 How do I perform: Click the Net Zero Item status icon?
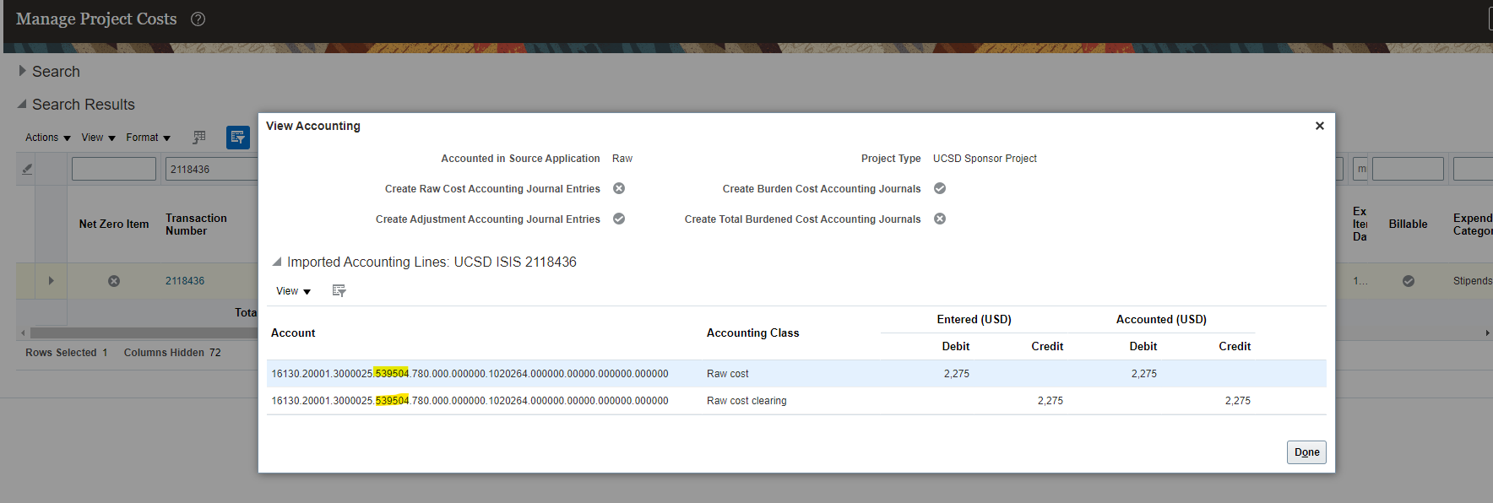click(114, 281)
